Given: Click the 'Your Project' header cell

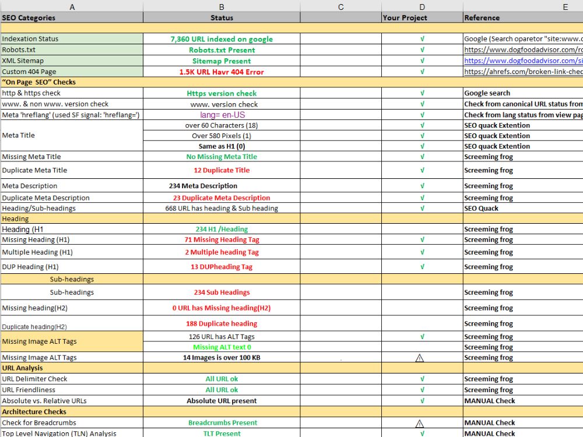Looking at the screenshot, I should 422,17.
